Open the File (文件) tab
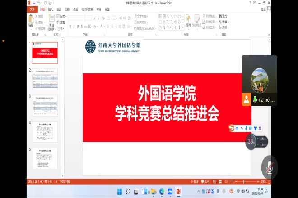 (x=32, y=9)
